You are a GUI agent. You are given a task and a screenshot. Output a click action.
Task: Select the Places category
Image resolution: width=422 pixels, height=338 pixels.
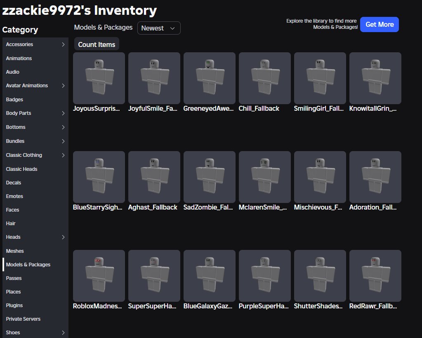click(x=35, y=292)
